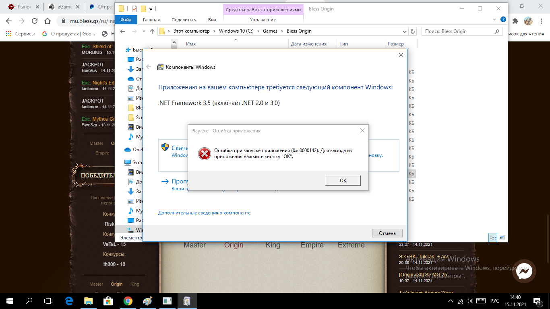Open Messenger chat bubble on webpage
Viewport: 550px width, 309px height.
(525, 272)
